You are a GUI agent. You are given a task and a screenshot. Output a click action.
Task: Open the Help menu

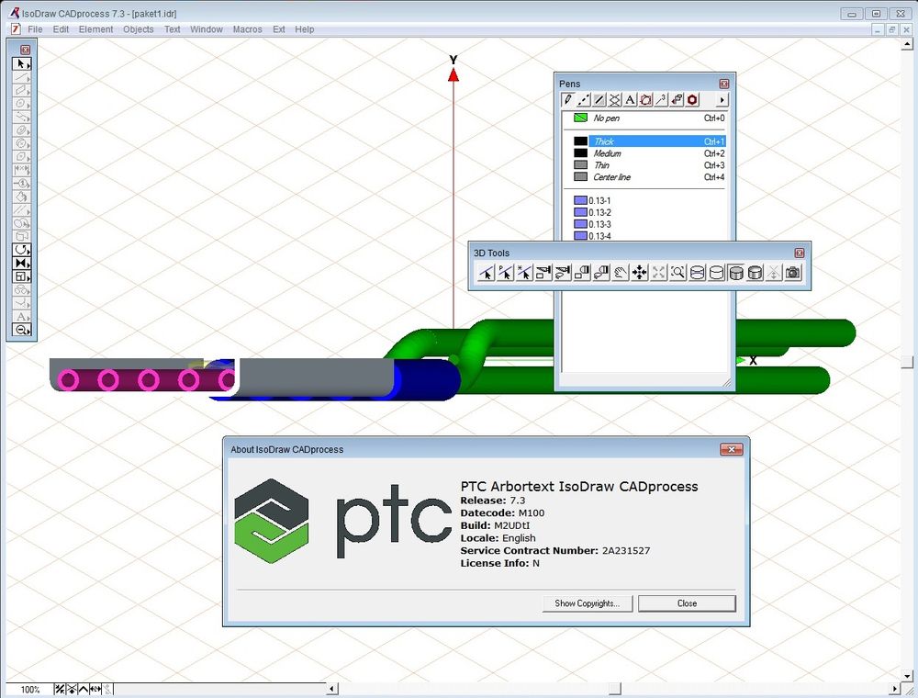pos(305,29)
